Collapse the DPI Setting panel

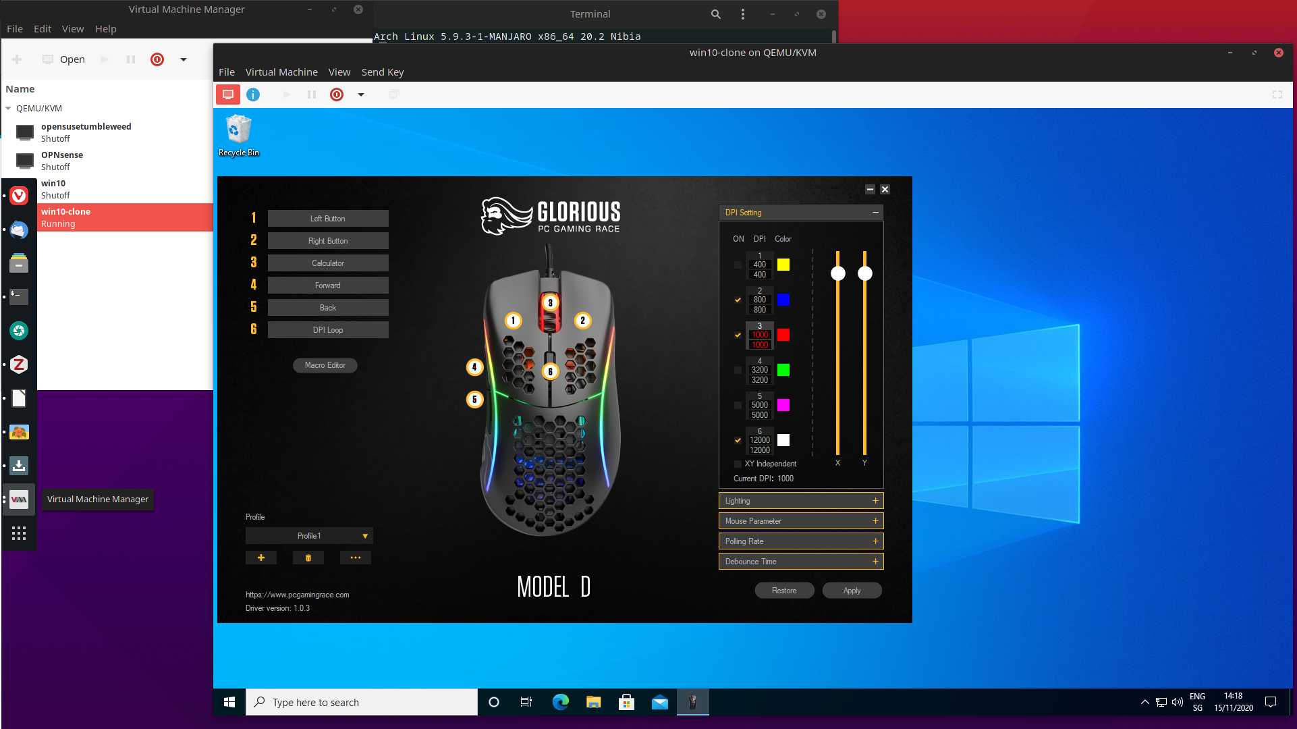pyautogui.click(x=875, y=213)
